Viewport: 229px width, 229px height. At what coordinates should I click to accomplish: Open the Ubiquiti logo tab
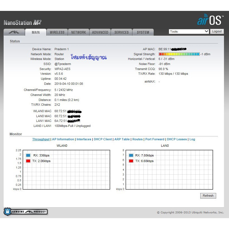point(14,32)
